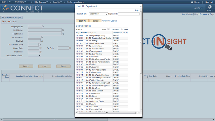Open Advanced Lookup link
This screenshot has height=121, width=215.
[109, 21]
